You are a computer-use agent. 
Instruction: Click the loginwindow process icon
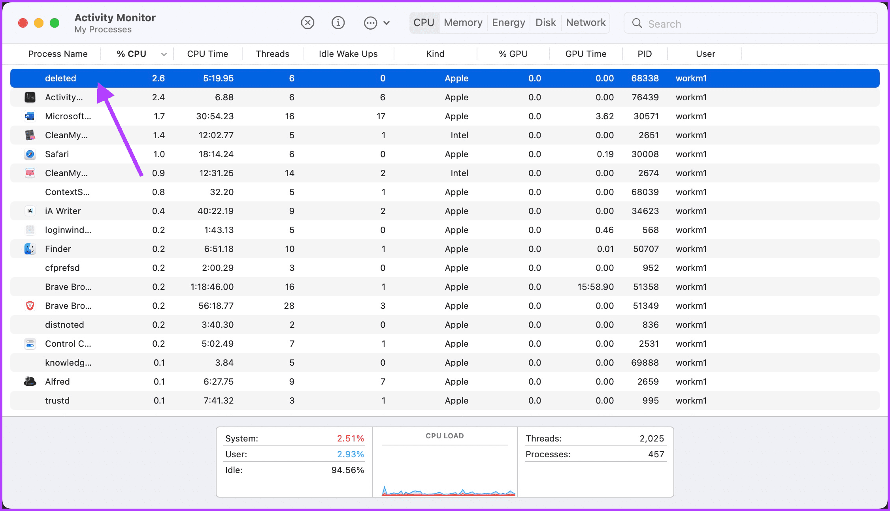pos(30,230)
